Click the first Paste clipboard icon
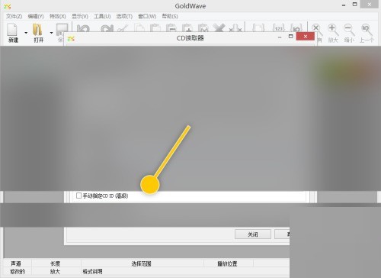 155,28
